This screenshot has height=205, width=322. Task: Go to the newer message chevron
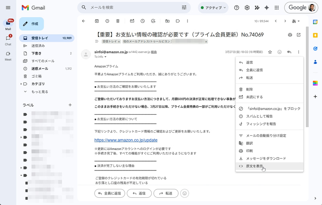(276, 21)
